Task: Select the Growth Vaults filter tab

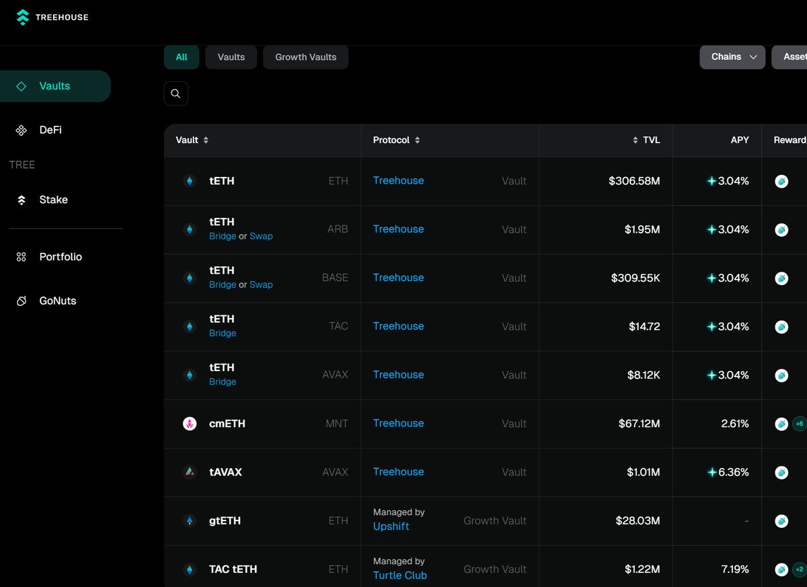Action: point(305,57)
